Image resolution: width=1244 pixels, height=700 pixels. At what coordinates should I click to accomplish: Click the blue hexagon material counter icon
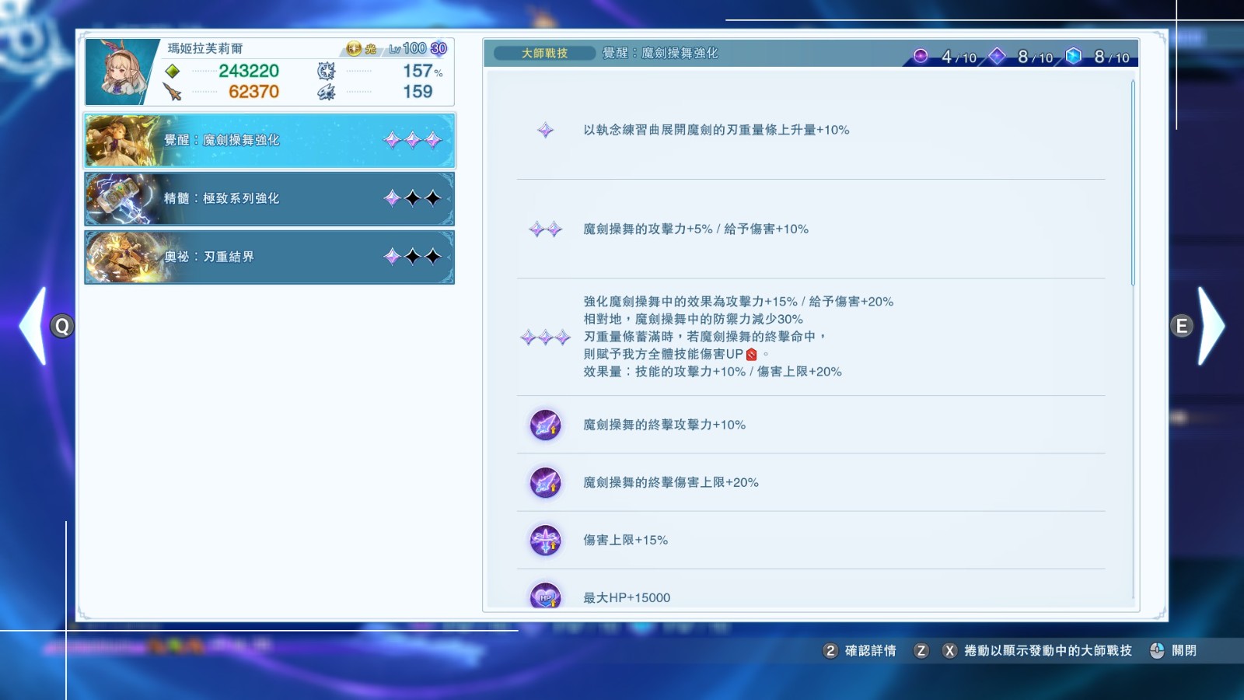pos(1074,56)
